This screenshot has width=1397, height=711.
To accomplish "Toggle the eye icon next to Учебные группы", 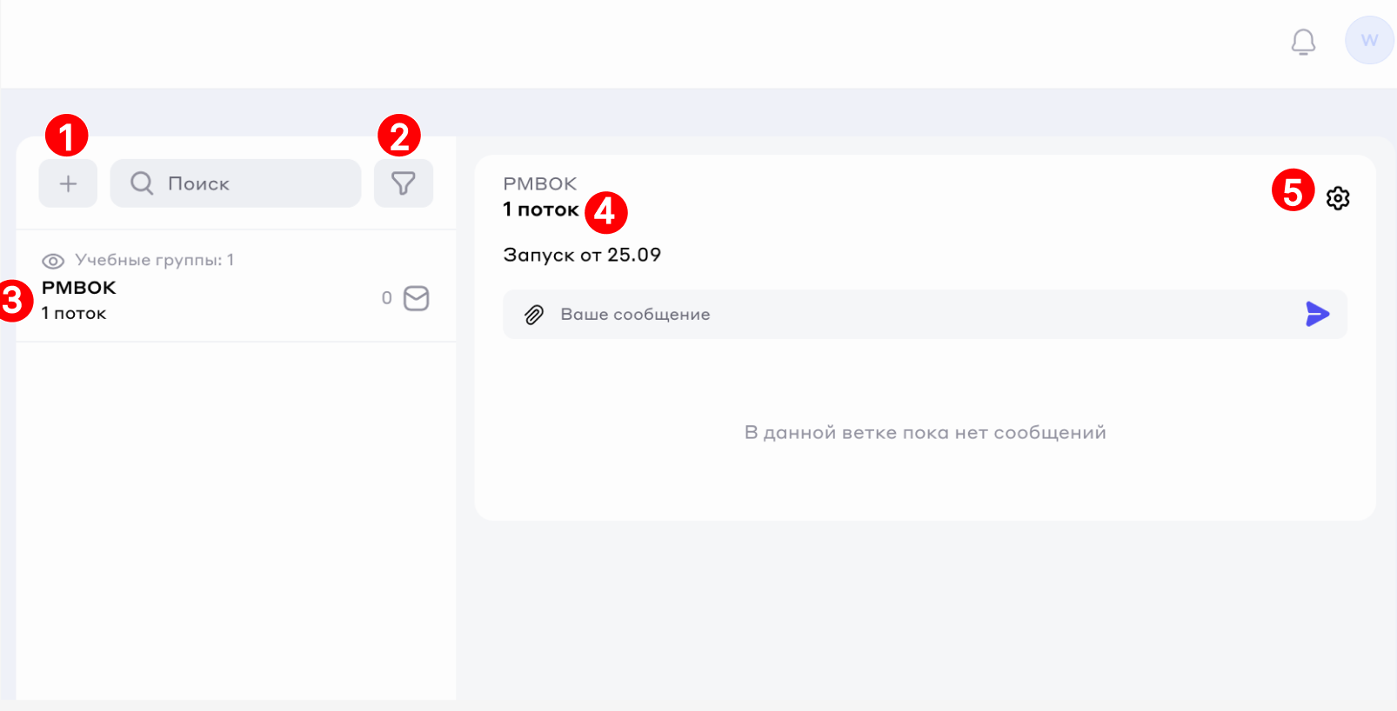I will point(53,261).
